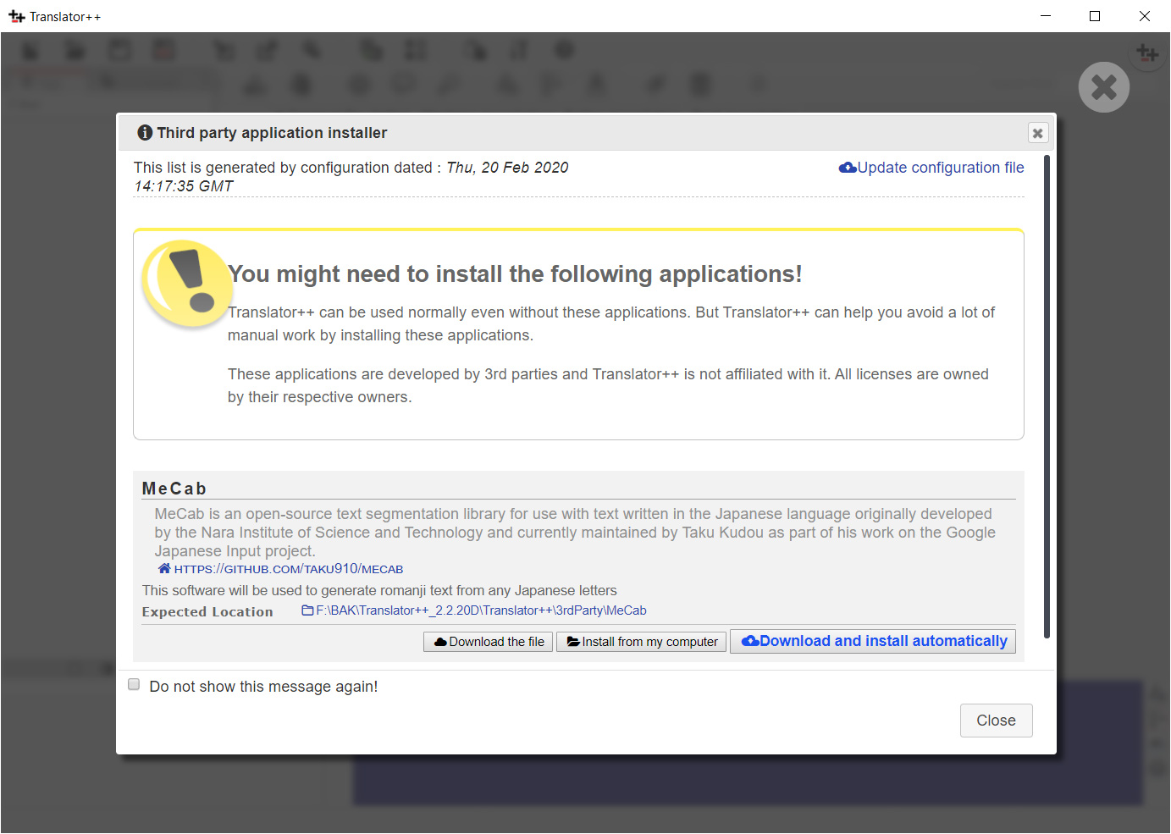The image size is (1171, 834).
Task: Open the 3rdParty\MeCab expected location path
Action: click(481, 610)
